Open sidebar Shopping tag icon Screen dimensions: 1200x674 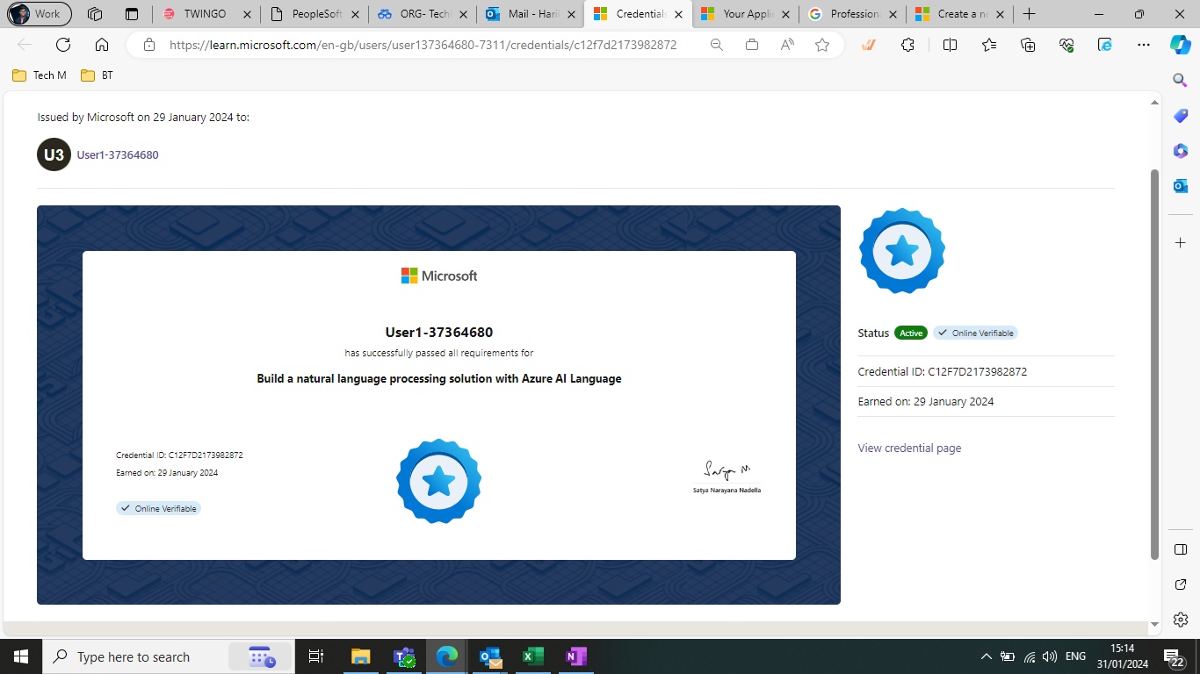point(1181,116)
